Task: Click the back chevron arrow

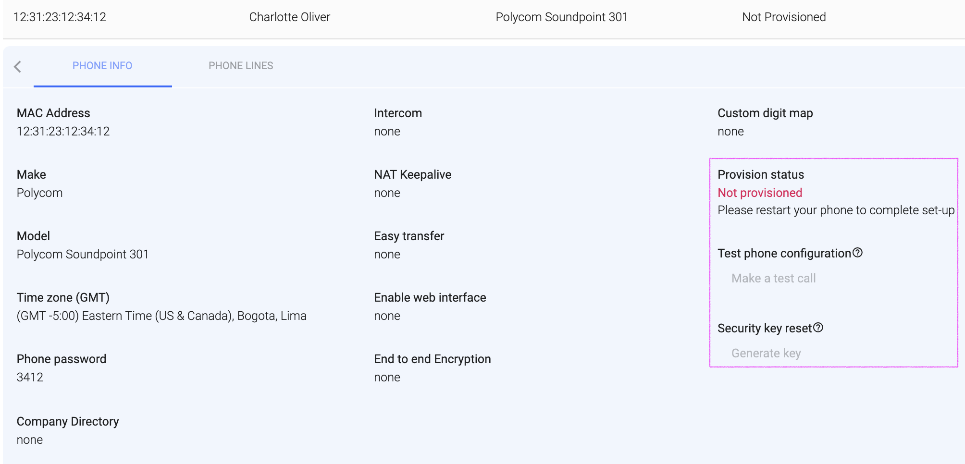Action: (x=18, y=67)
